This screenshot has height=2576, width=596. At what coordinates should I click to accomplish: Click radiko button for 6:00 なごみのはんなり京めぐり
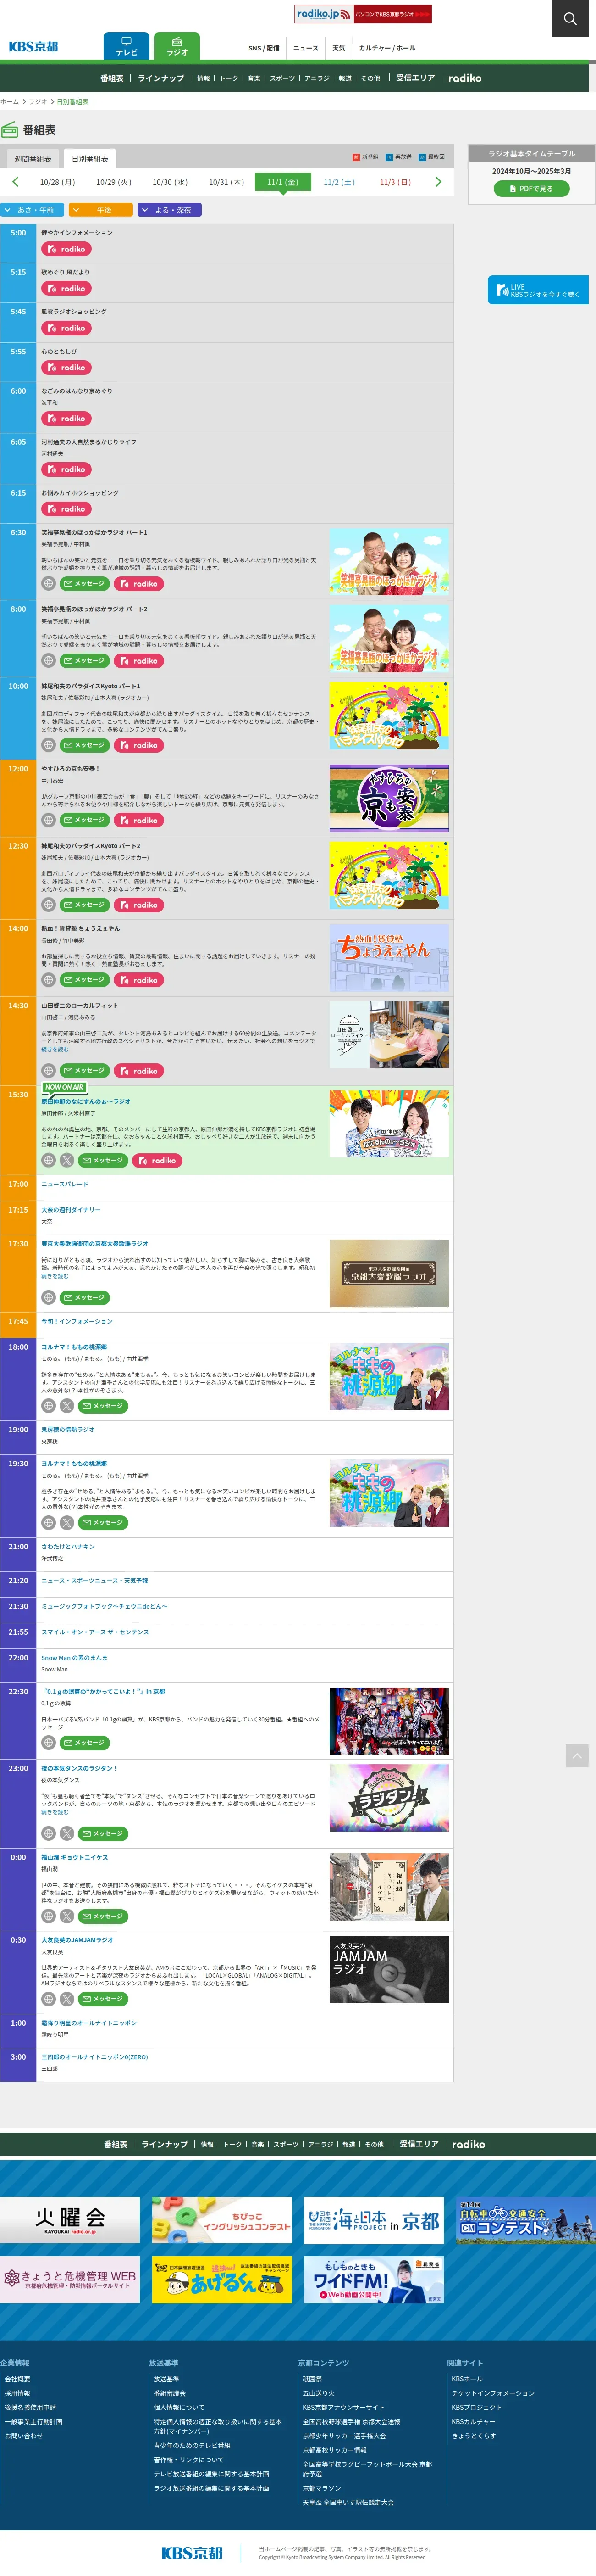[66, 418]
